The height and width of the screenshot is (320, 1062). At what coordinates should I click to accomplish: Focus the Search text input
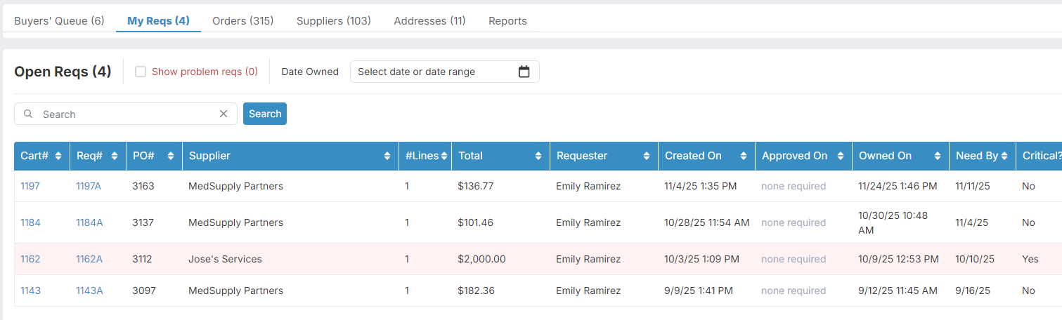[x=127, y=114]
